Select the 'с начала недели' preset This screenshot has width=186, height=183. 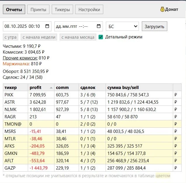pos(39,37)
